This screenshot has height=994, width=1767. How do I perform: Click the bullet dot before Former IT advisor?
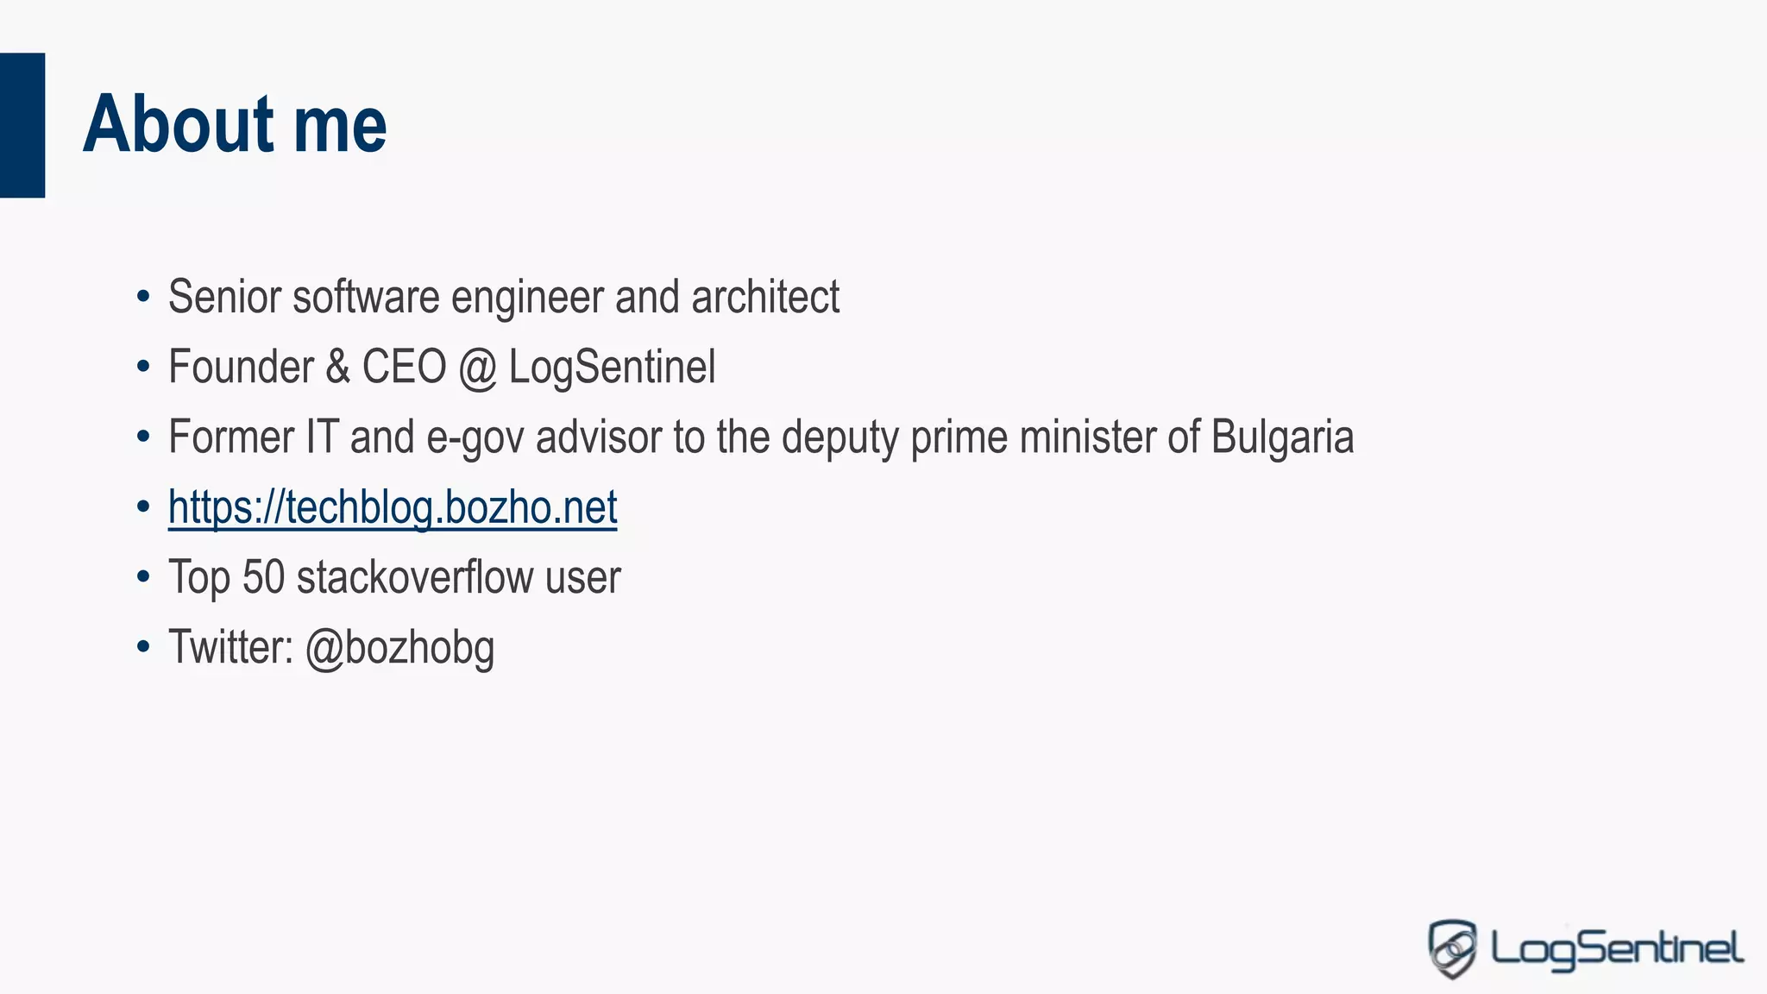coord(143,437)
